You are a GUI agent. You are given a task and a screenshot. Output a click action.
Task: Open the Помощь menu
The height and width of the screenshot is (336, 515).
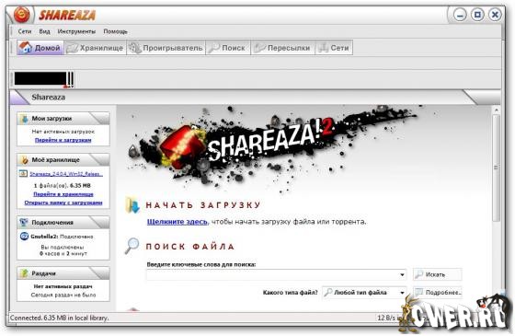pyautogui.click(x=115, y=31)
